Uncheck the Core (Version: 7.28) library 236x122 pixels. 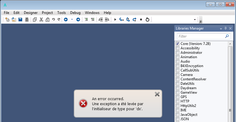(x=178, y=44)
